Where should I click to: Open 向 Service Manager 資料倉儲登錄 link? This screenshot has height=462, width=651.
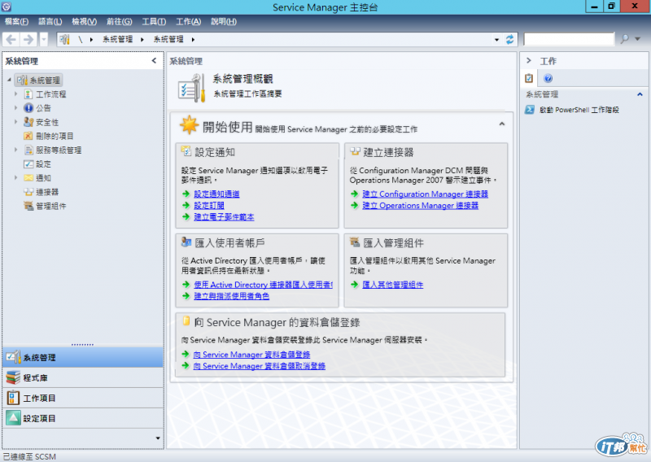tap(251, 355)
